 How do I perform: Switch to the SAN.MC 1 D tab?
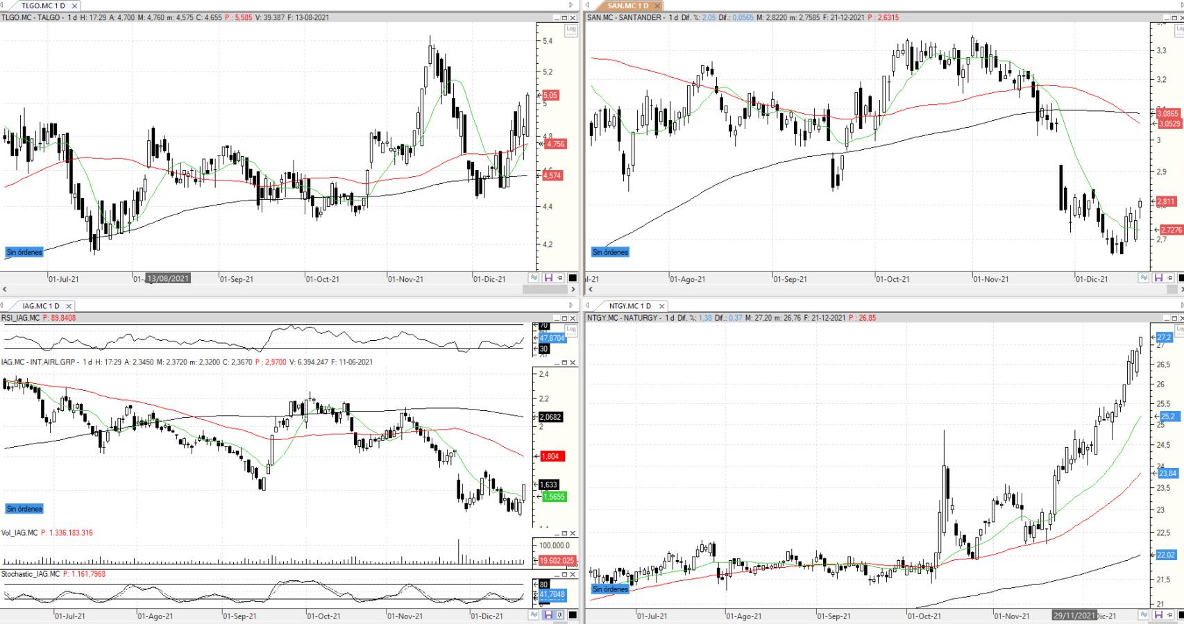627,6
